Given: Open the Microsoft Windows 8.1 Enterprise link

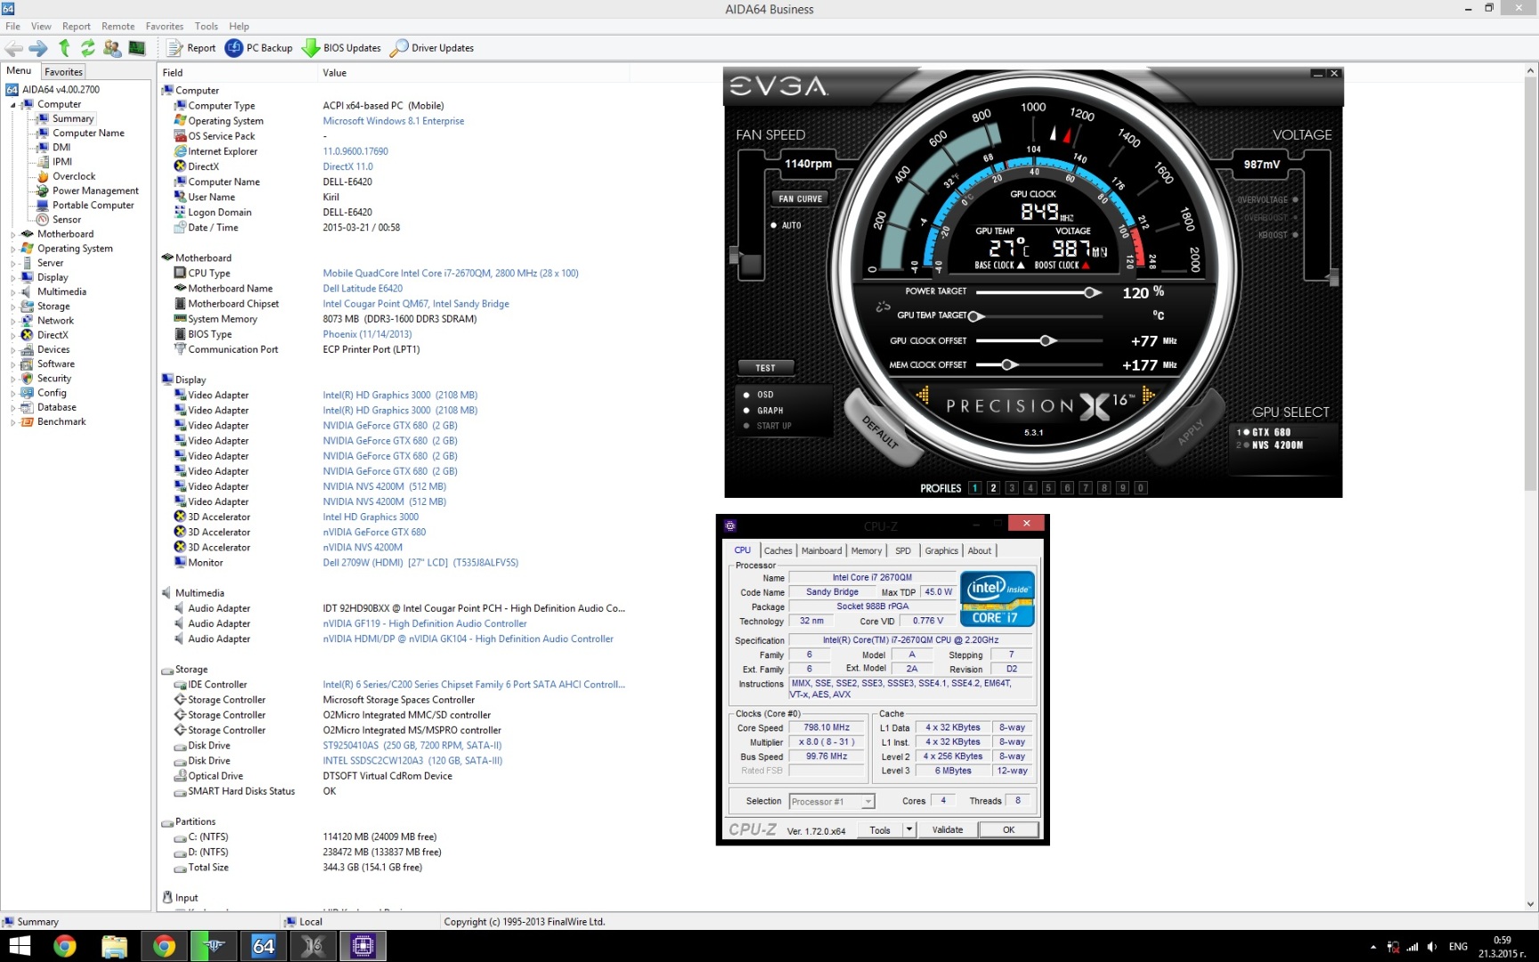Looking at the screenshot, I should 393,121.
